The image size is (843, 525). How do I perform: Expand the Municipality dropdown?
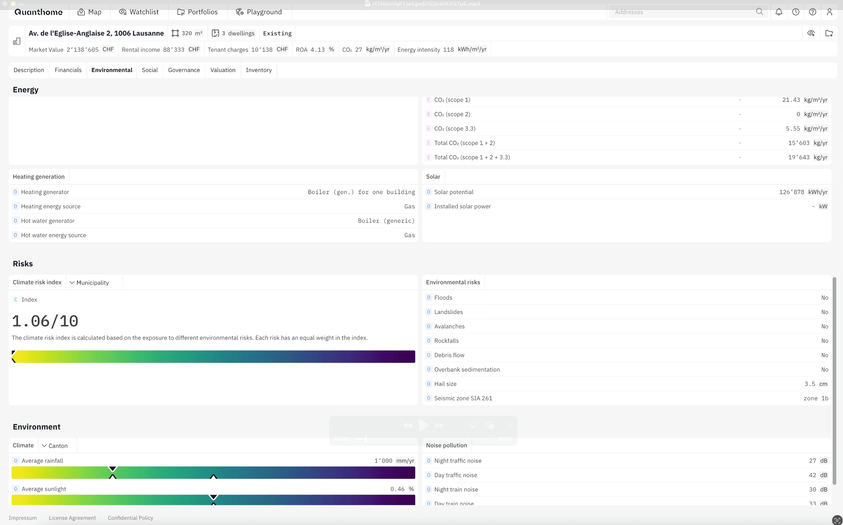(89, 282)
